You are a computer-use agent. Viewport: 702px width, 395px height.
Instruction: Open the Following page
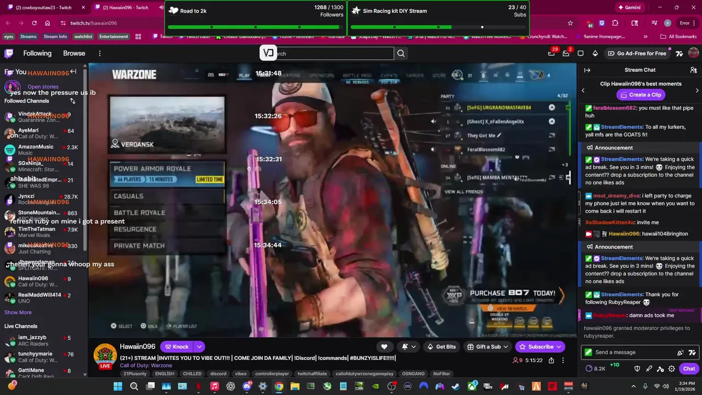coord(37,53)
